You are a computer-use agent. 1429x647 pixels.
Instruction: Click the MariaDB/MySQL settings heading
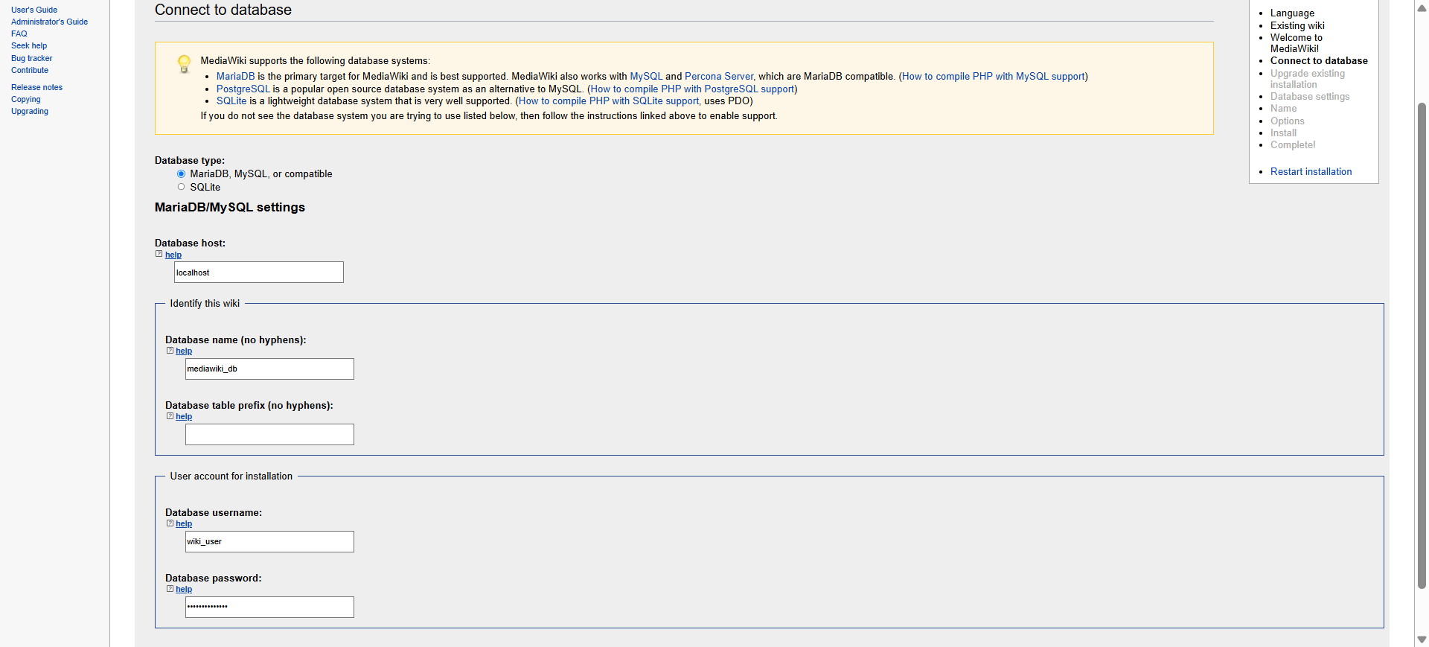tap(230, 207)
